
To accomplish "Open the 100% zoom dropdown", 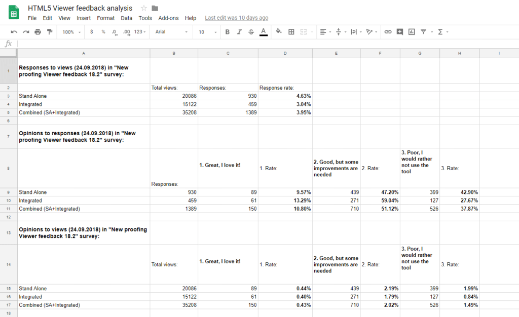I will tap(71, 32).
